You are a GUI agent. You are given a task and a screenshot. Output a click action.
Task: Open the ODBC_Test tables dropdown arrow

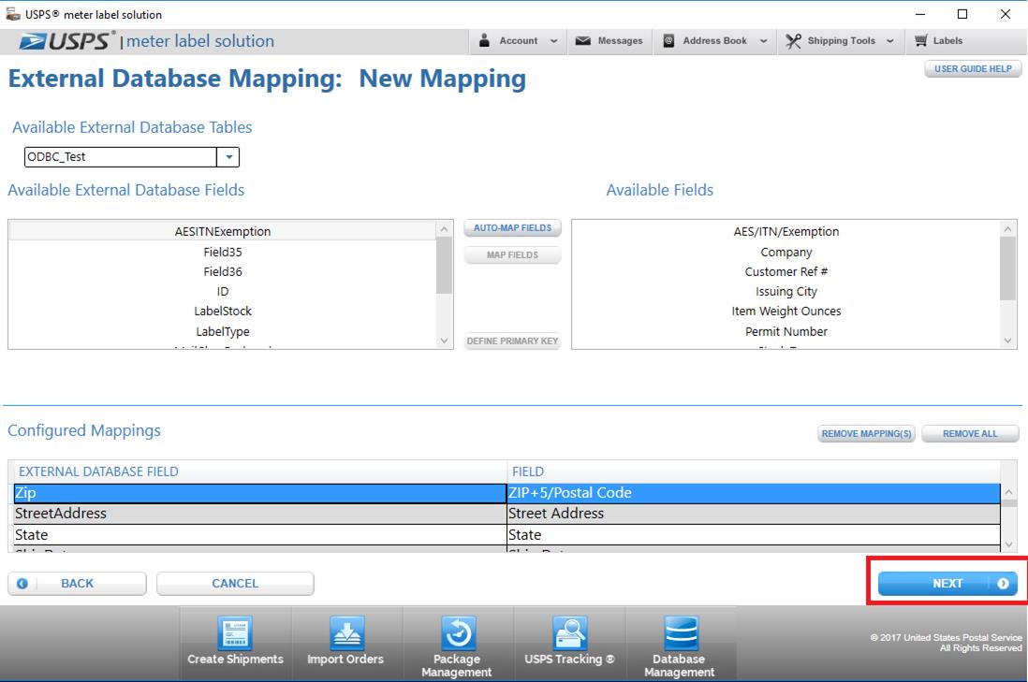pyautogui.click(x=228, y=156)
